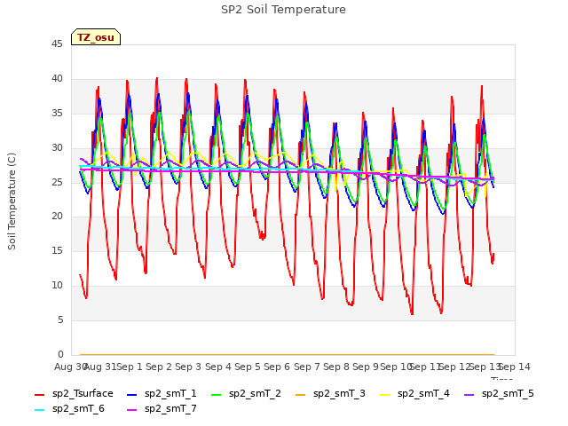The height and width of the screenshot is (426, 568).
Task: Click the orange sp2_smT_3 legend color marker
Action: click(x=301, y=394)
